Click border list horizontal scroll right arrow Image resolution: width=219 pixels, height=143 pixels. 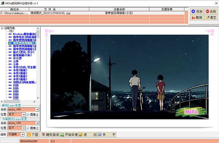click(34, 101)
